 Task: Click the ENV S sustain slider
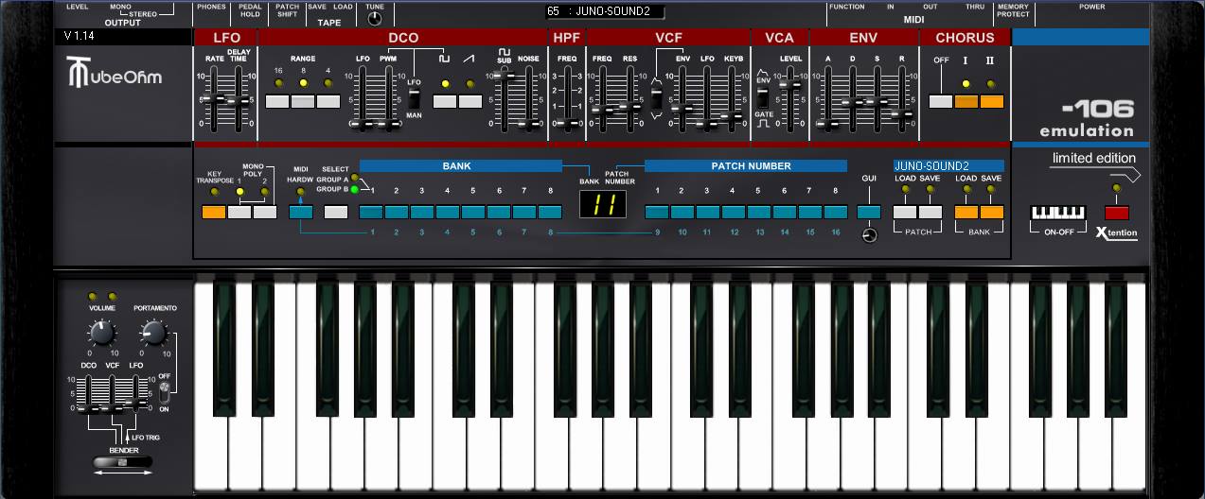pyautogui.click(x=877, y=99)
